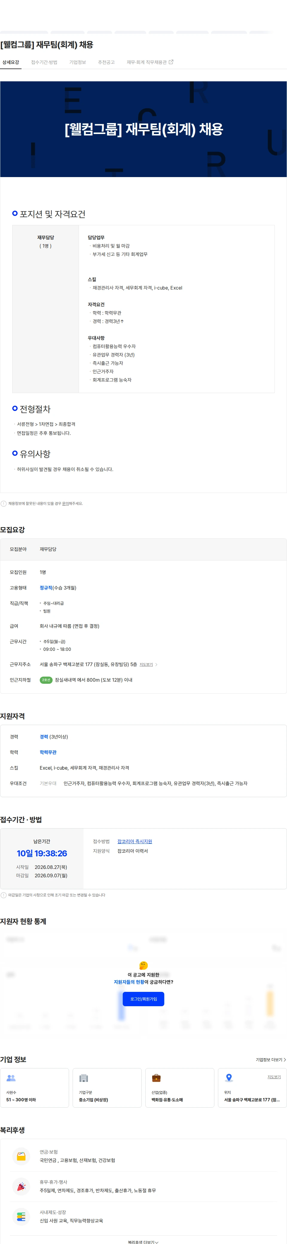The width and height of the screenshot is (287, 1244).
Task: Click 경력 qualification link
Action: point(44,737)
